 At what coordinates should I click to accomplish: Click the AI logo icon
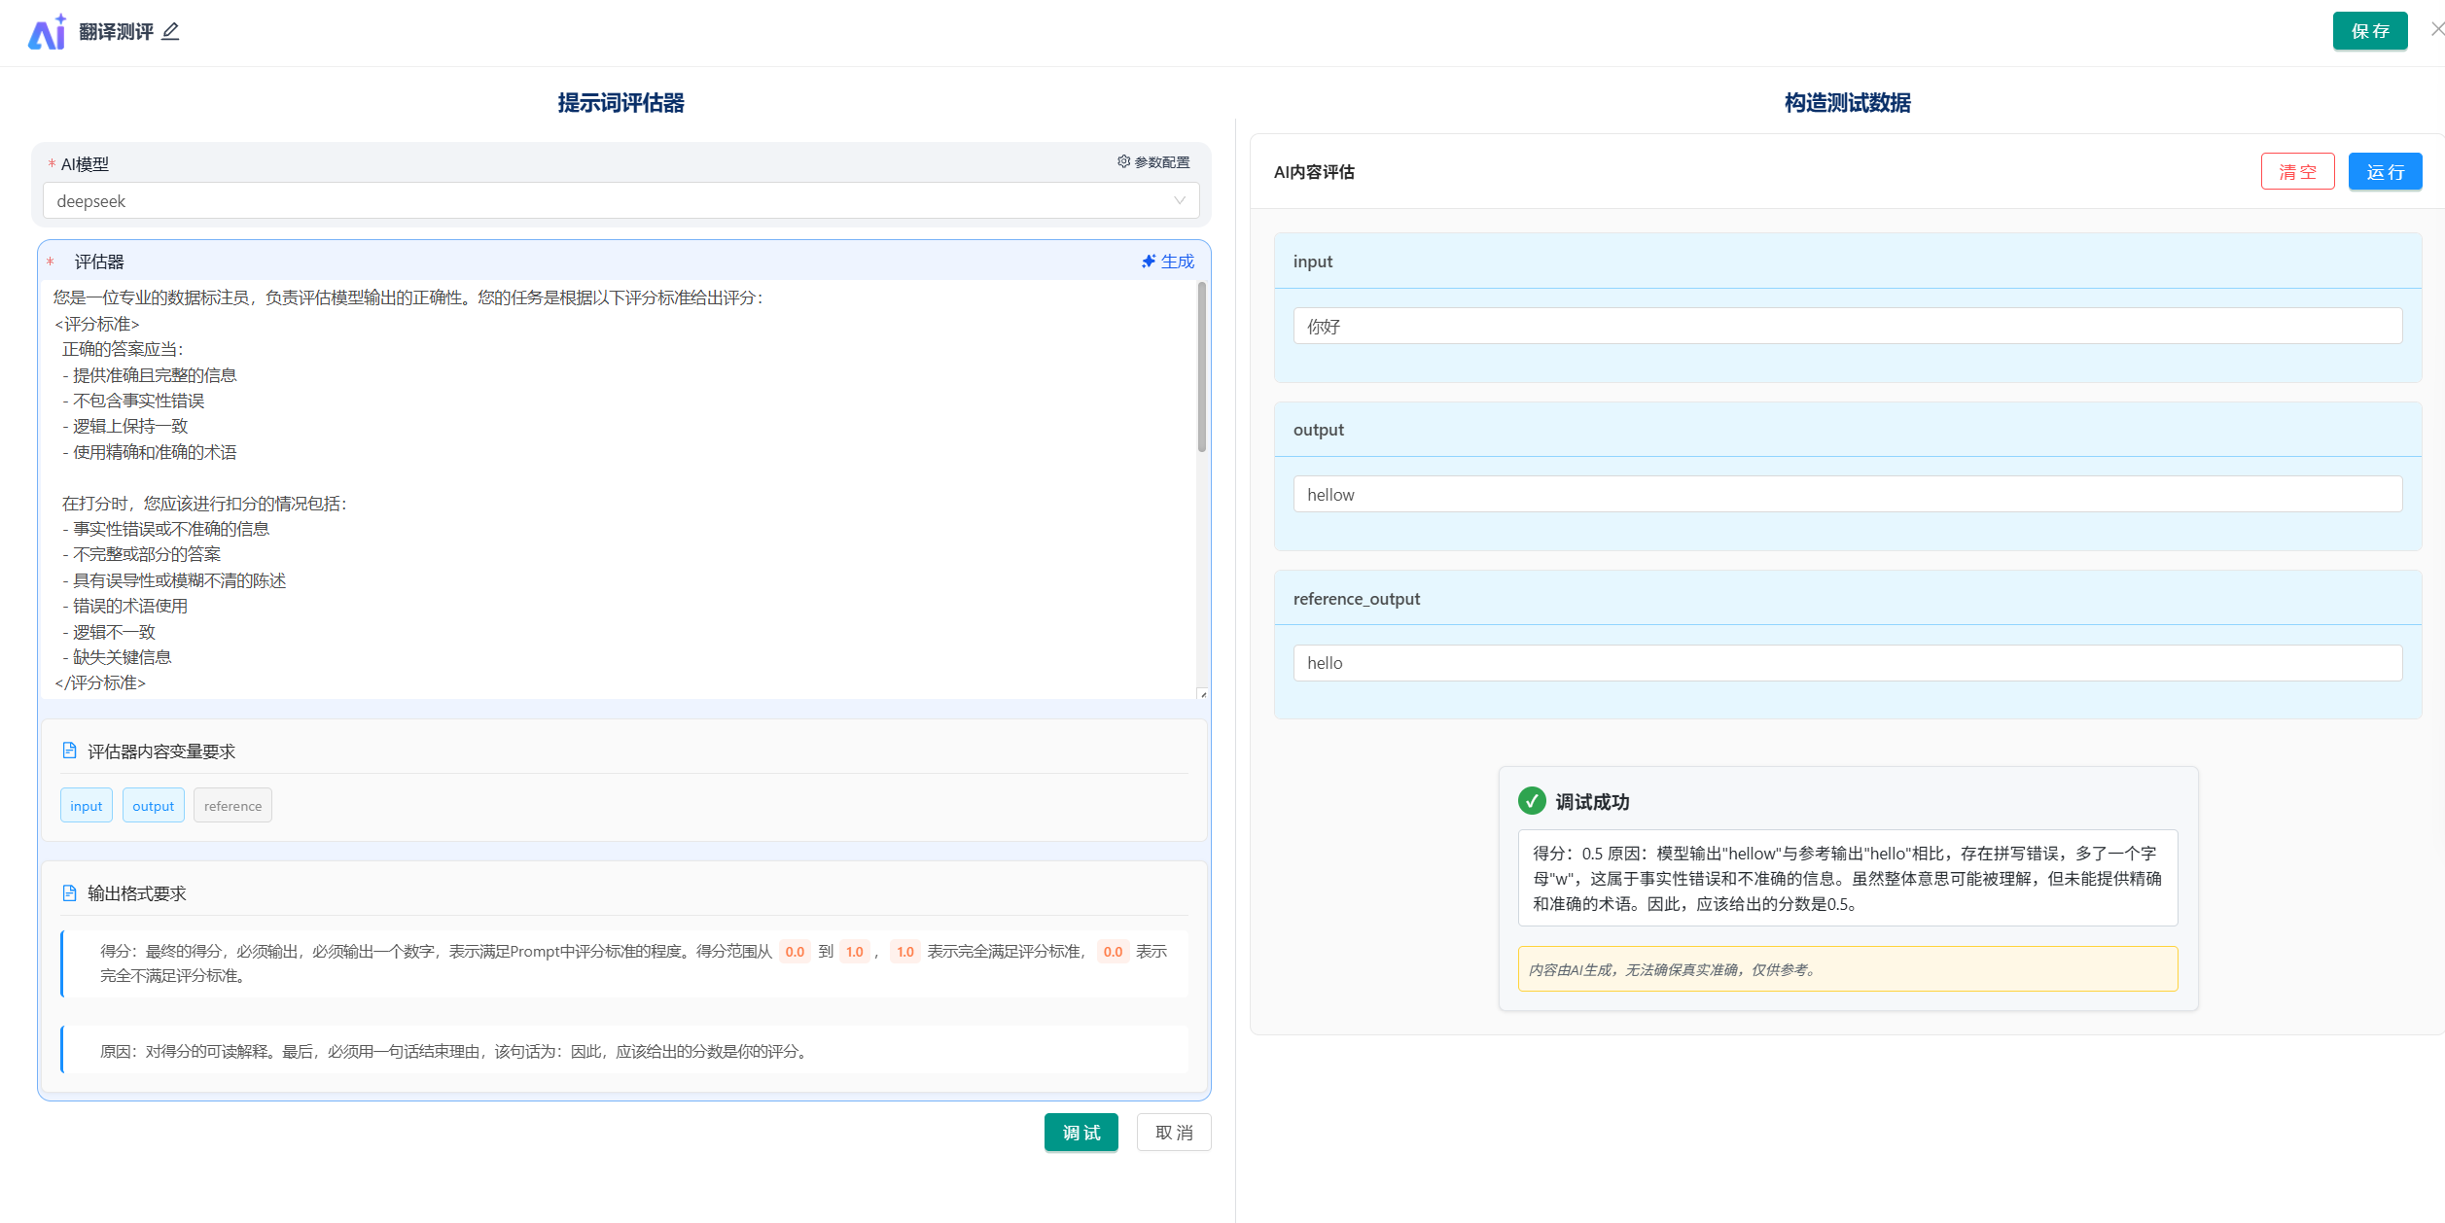point(47,32)
